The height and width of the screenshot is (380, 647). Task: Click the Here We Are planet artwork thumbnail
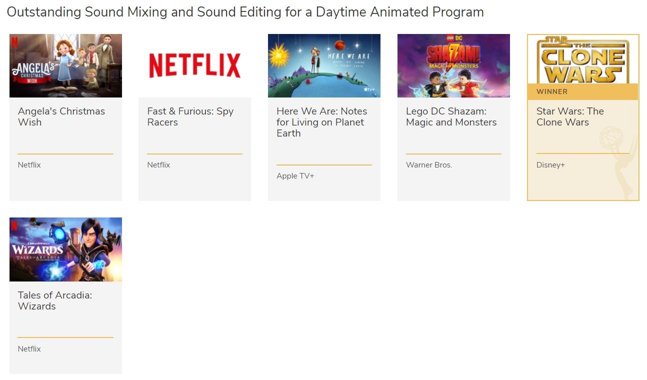pyautogui.click(x=324, y=65)
